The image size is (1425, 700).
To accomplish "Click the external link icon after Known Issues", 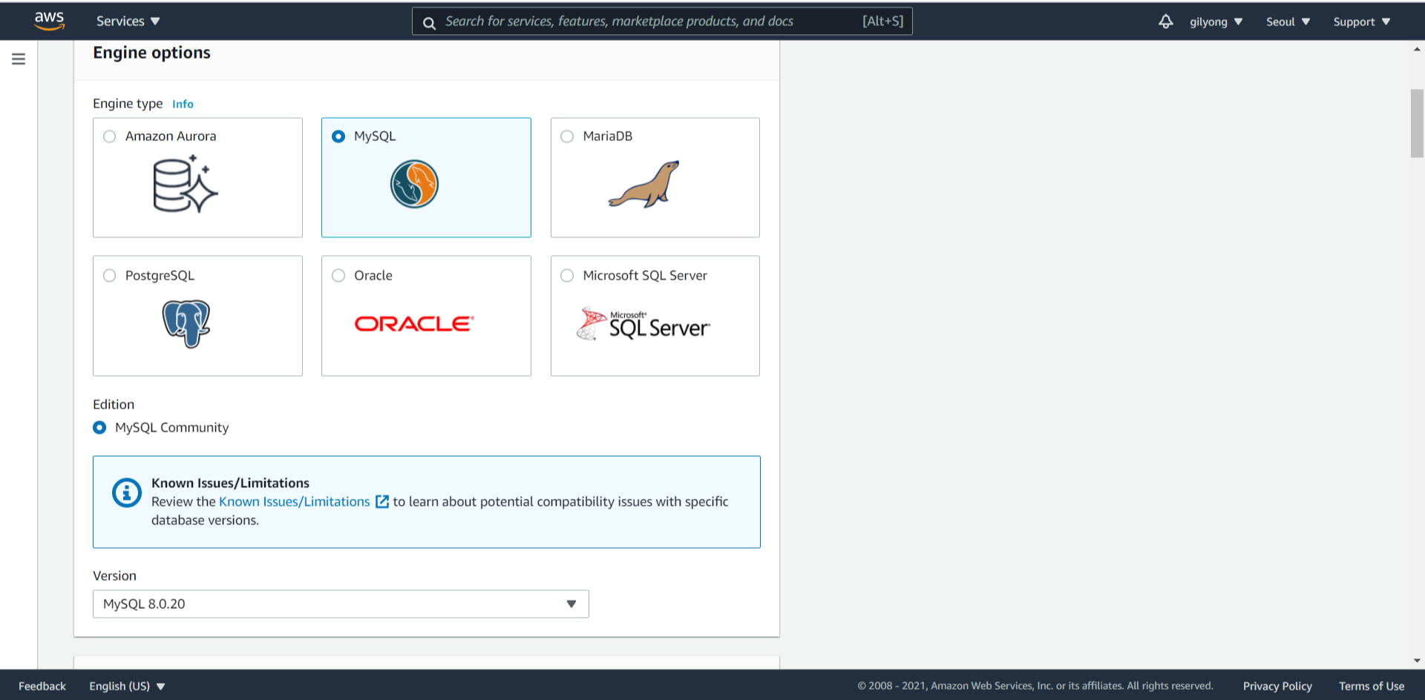I will point(382,502).
